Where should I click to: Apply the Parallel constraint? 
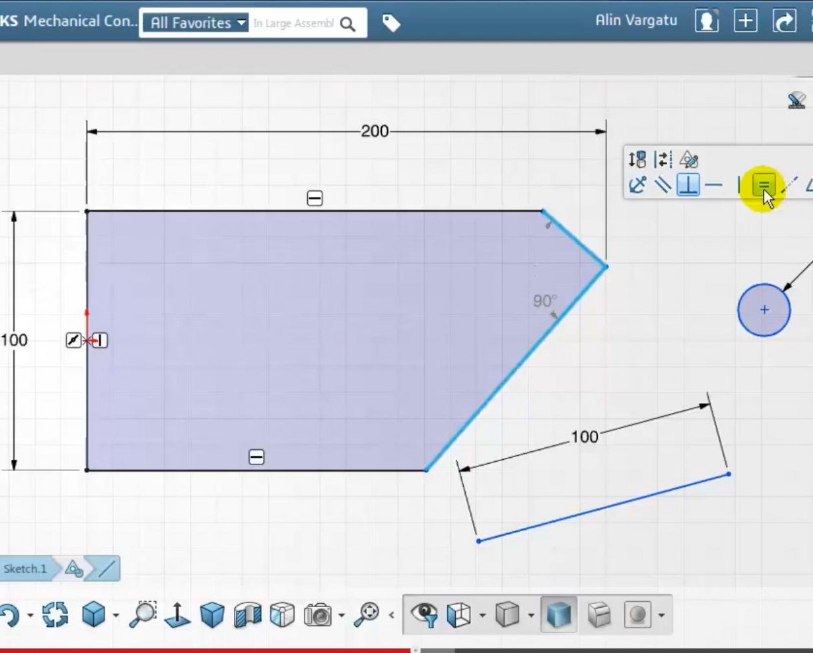pyautogui.click(x=662, y=185)
